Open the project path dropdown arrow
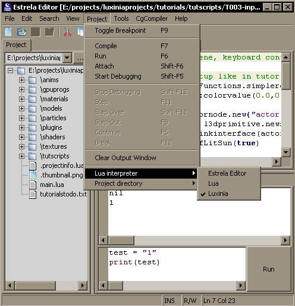This screenshot has width=295, height=306. coord(67,58)
